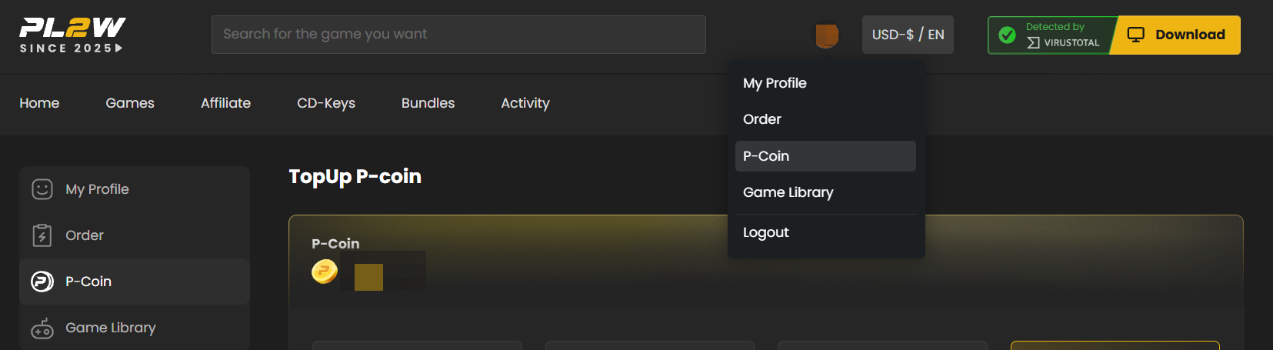
Task: Click the Order receipt icon in sidebar
Action: tap(42, 235)
